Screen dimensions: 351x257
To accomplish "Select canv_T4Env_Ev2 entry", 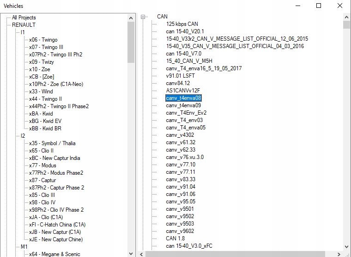I will pos(186,113).
